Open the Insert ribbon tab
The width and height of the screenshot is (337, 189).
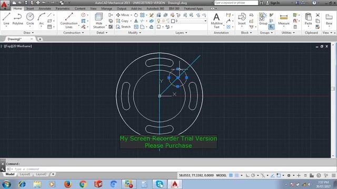click(30, 8)
